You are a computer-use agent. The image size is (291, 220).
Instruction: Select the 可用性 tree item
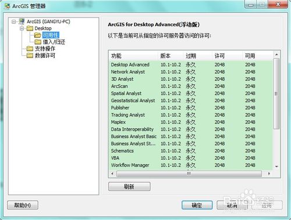pos(51,35)
